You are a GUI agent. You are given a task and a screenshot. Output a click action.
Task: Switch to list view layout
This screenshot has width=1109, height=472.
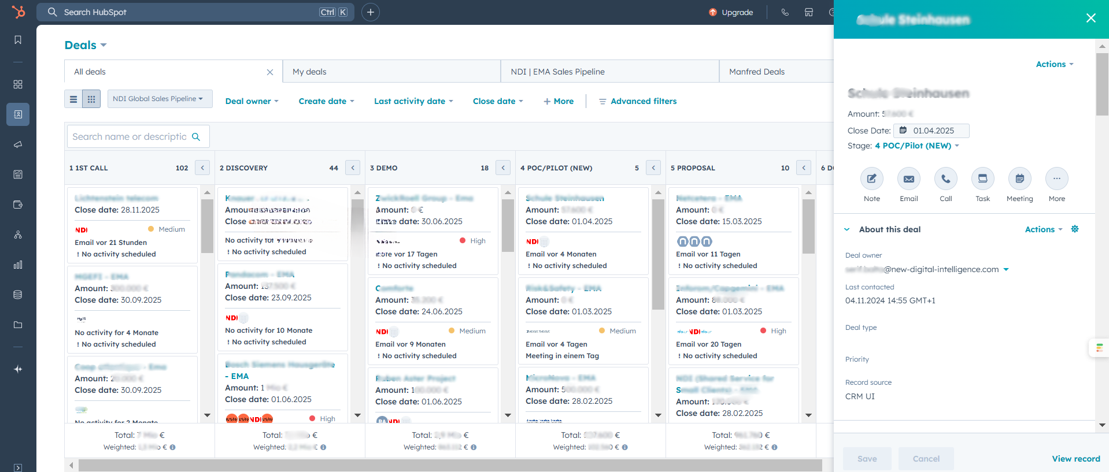[x=73, y=99]
